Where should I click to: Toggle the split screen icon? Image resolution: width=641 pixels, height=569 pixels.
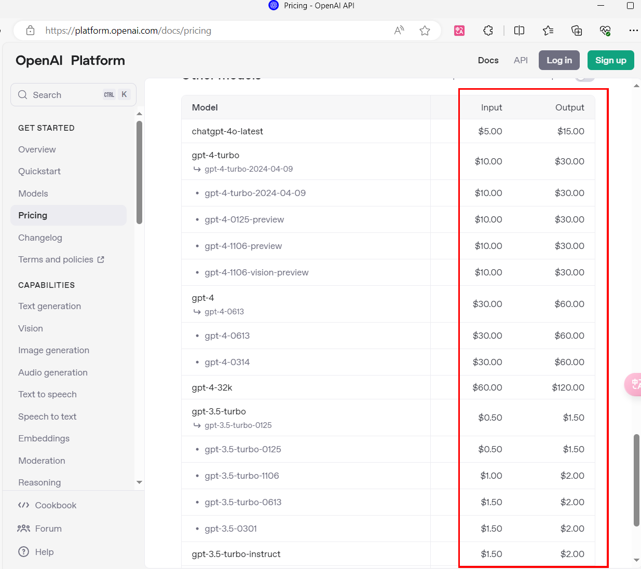coord(519,31)
